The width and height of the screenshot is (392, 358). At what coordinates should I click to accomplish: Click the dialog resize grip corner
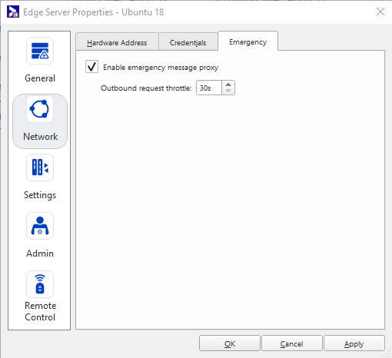pos(387,353)
